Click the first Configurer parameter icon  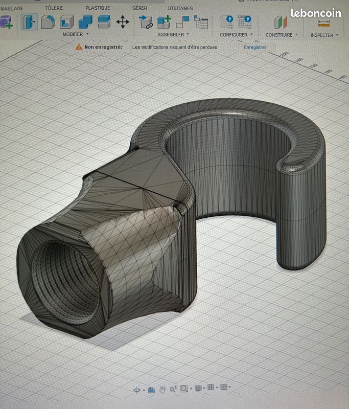226,22
